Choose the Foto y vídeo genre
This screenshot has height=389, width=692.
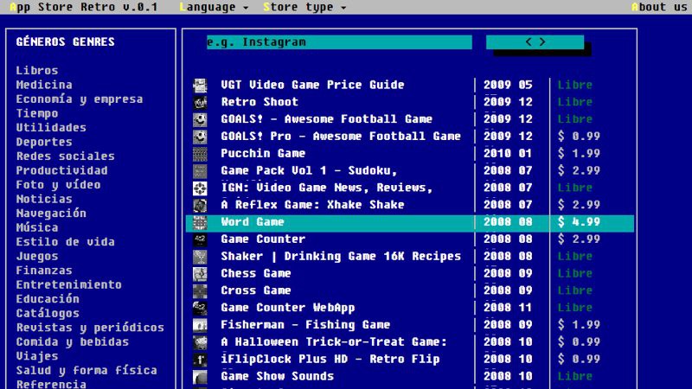coord(58,184)
